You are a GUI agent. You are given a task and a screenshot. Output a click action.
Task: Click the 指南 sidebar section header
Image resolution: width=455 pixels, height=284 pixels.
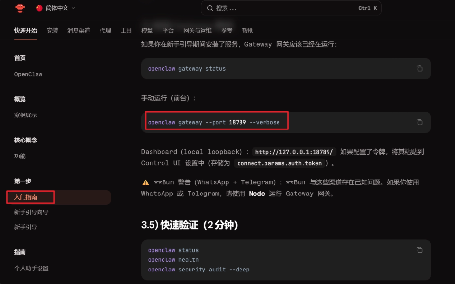[x=20, y=252]
